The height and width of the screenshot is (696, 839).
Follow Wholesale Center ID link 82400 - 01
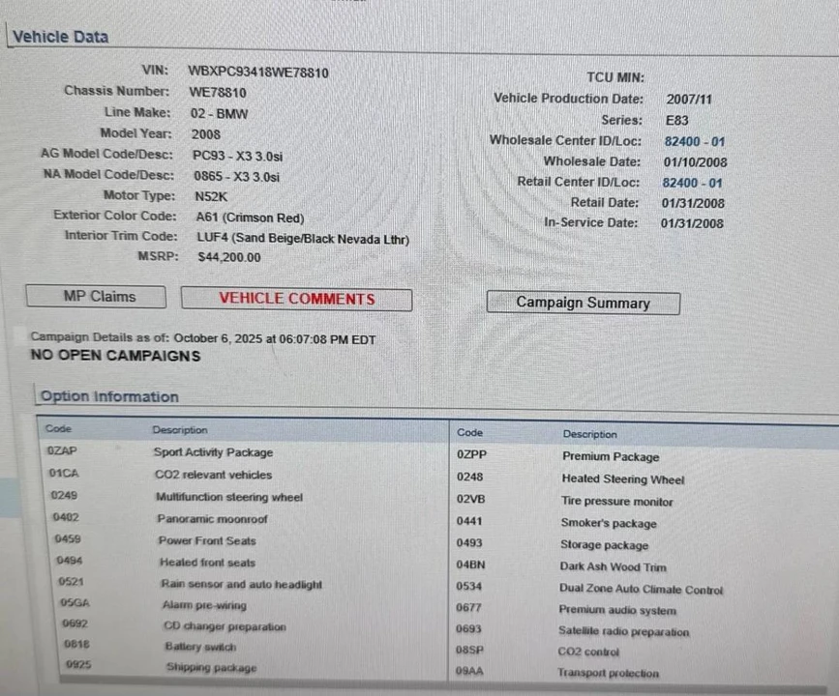pyautogui.click(x=695, y=142)
